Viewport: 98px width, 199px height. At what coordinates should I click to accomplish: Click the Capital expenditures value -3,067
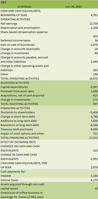(94, 87)
